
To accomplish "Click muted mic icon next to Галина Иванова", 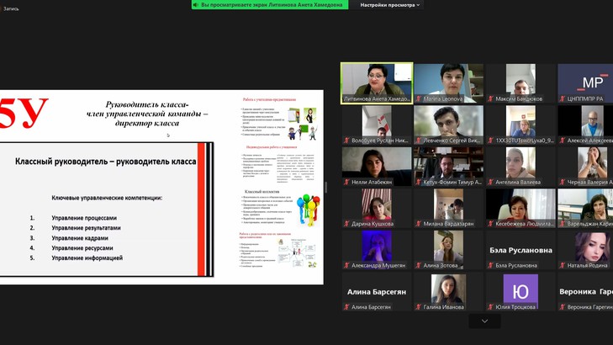I will tap(418, 307).
